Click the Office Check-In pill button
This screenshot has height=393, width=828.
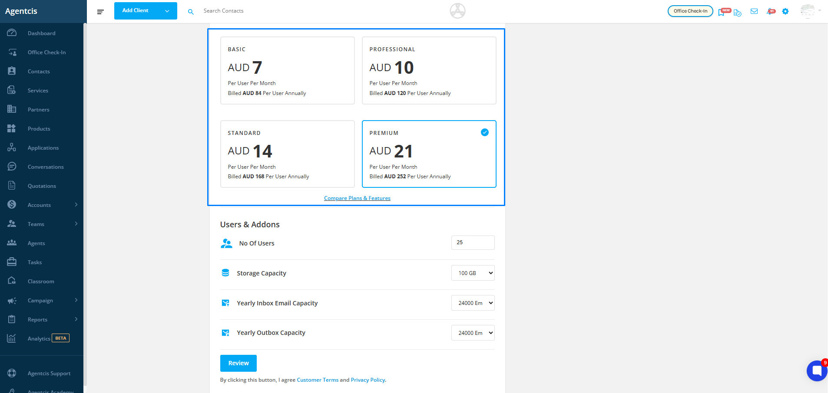click(690, 11)
